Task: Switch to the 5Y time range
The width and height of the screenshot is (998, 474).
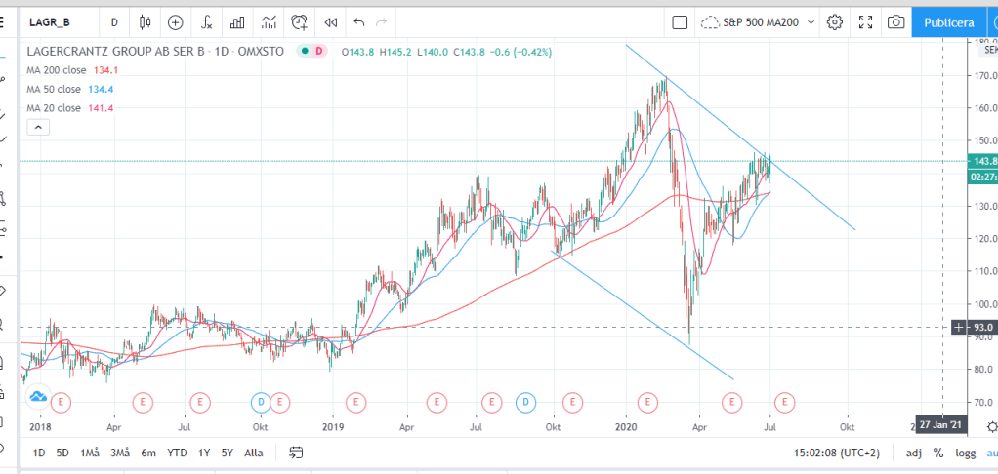Action: click(227, 453)
